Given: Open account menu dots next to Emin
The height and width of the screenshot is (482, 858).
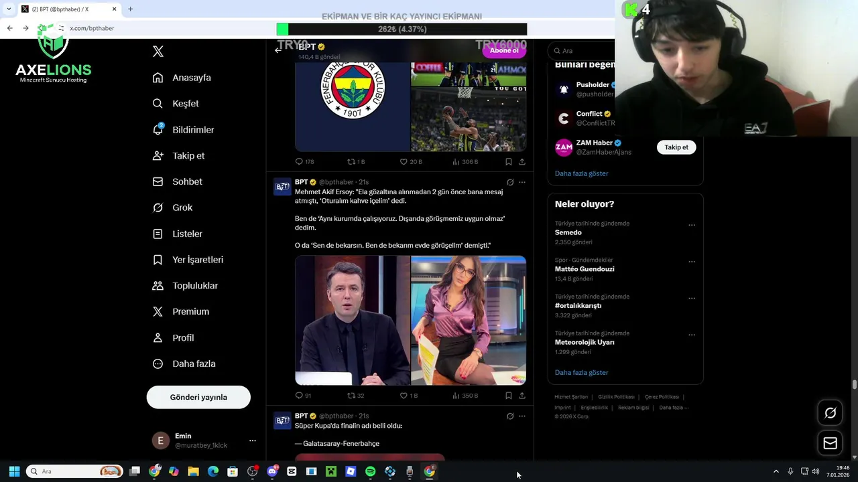Looking at the screenshot, I should pos(253,440).
